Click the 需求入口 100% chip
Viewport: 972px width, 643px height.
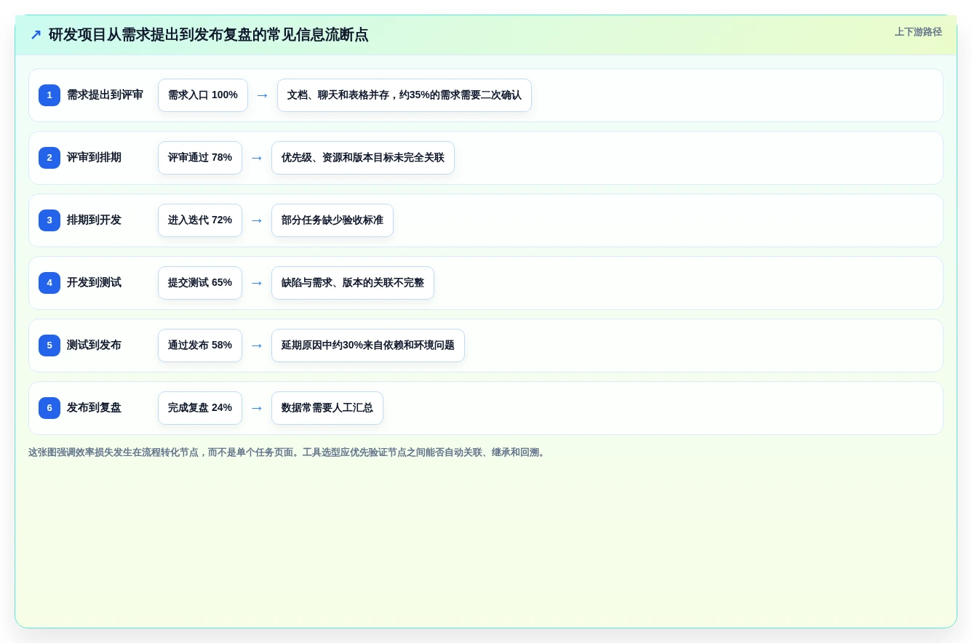click(x=203, y=95)
